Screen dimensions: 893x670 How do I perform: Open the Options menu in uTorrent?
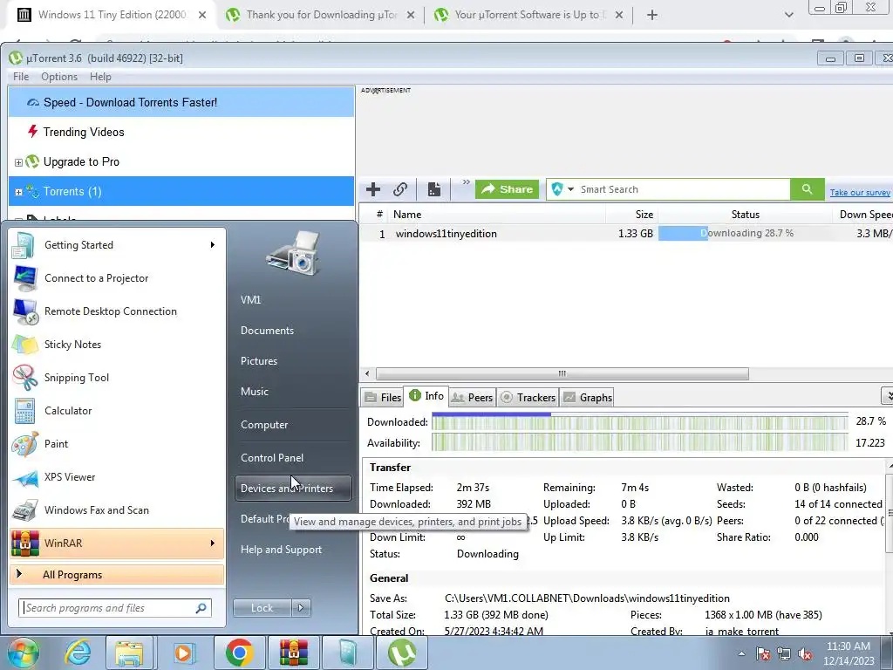[59, 77]
